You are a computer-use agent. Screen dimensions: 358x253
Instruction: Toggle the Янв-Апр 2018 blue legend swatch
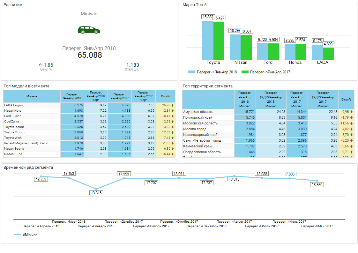pyautogui.click(x=191, y=72)
